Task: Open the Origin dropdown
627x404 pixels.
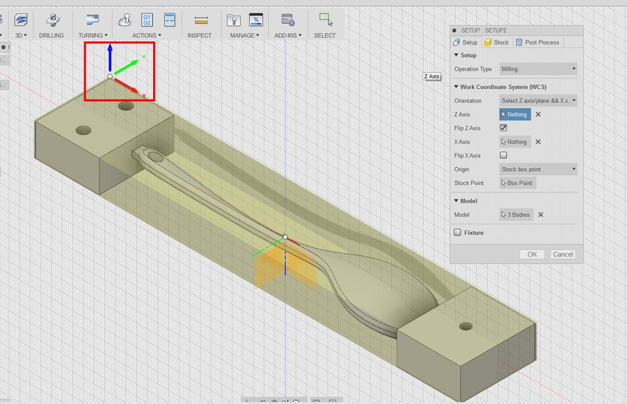Action: point(538,169)
